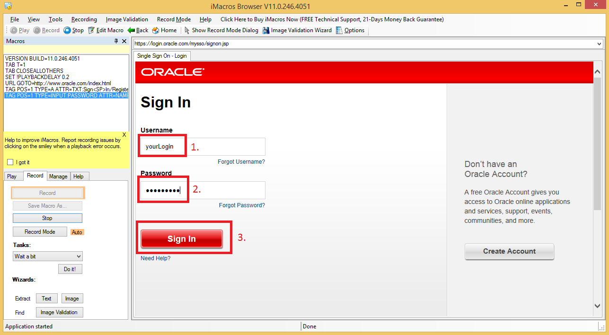Pin the Macros panel
Image resolution: width=609 pixels, height=335 pixels.
[x=116, y=41]
